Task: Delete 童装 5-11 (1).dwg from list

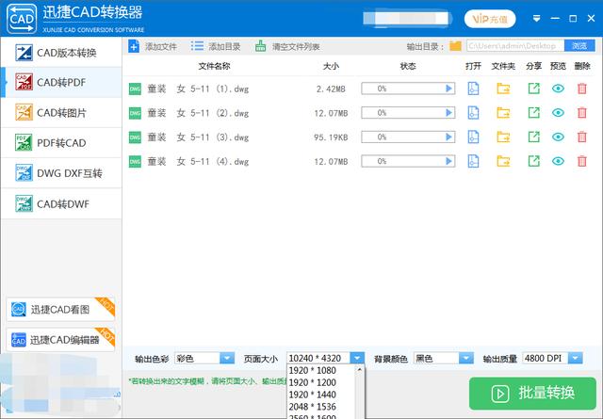Action: click(x=581, y=89)
